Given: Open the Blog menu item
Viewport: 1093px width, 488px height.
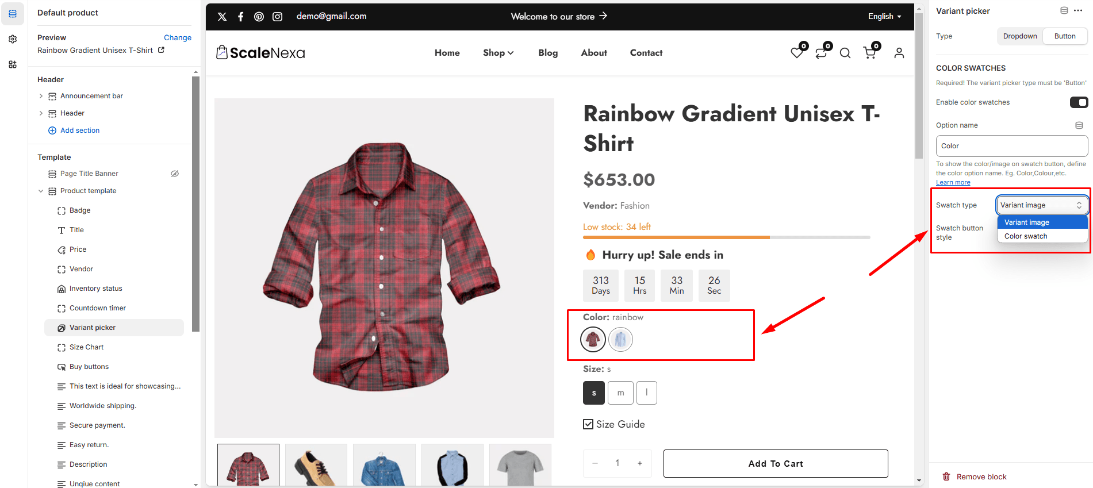Looking at the screenshot, I should (x=548, y=53).
